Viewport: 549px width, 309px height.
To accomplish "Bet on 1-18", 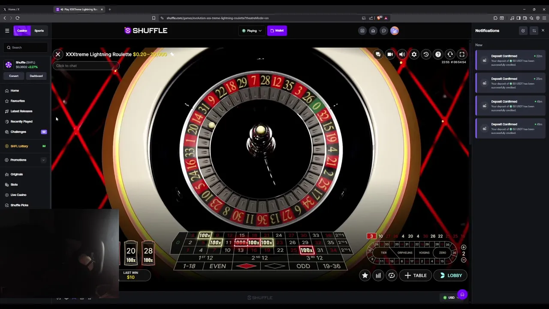I will [x=189, y=266].
